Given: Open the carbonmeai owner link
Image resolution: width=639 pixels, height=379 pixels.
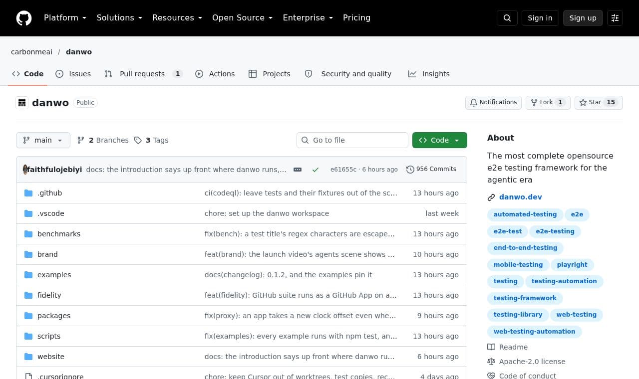Looking at the screenshot, I should (x=31, y=52).
